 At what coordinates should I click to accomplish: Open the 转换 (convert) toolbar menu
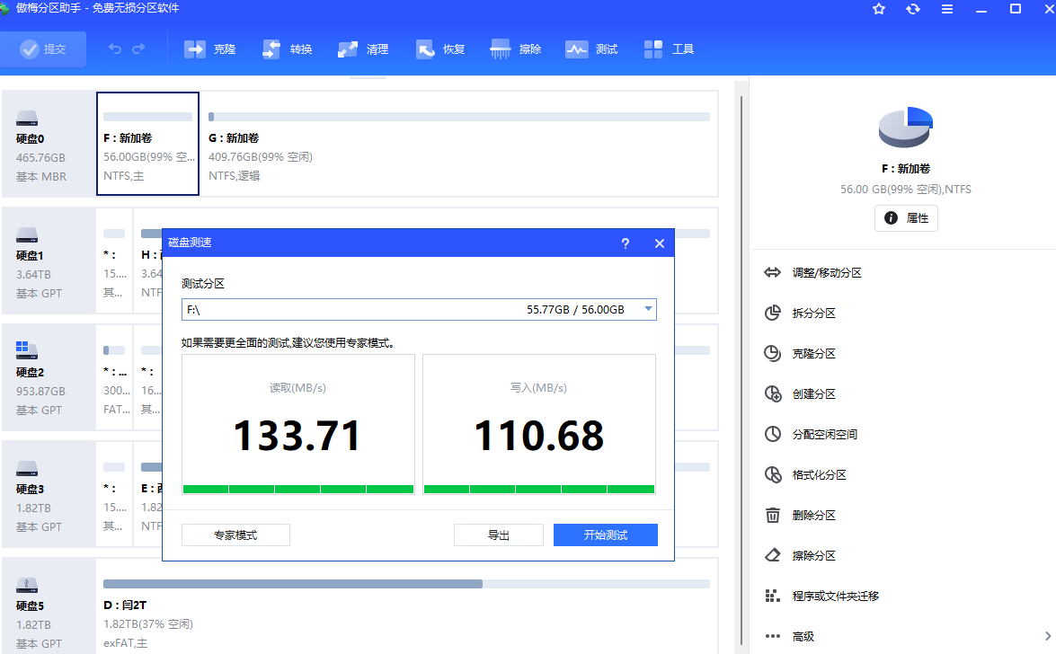pos(287,49)
